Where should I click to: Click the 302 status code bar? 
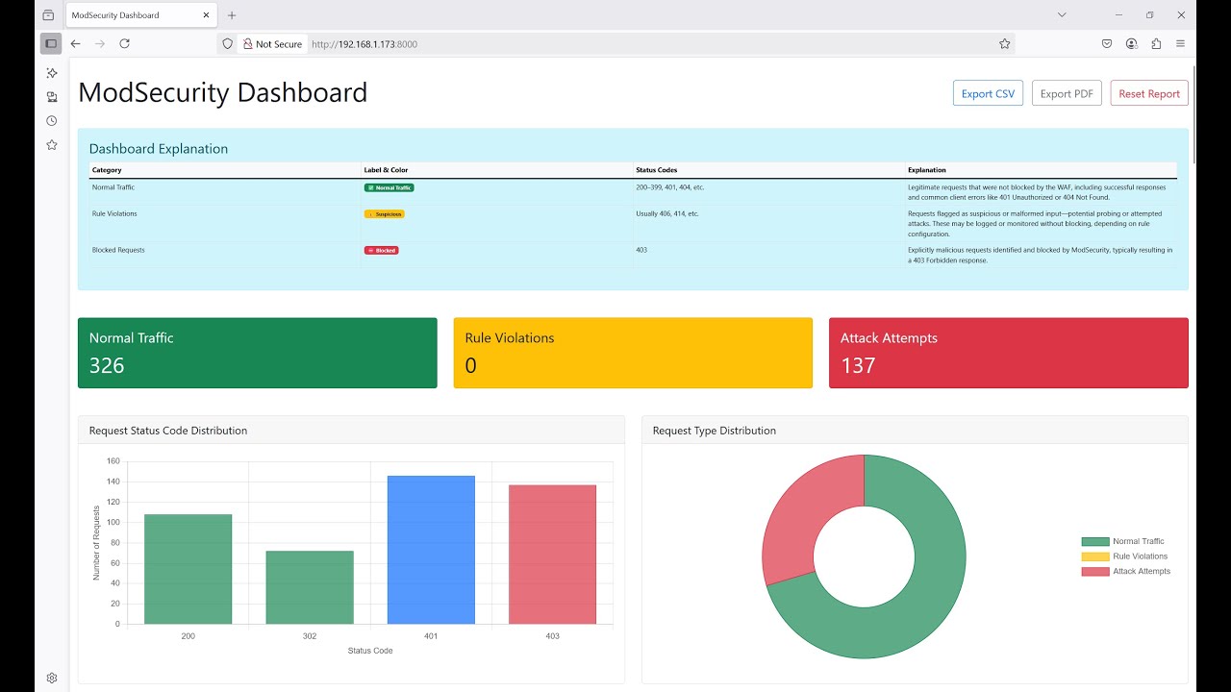[310, 587]
